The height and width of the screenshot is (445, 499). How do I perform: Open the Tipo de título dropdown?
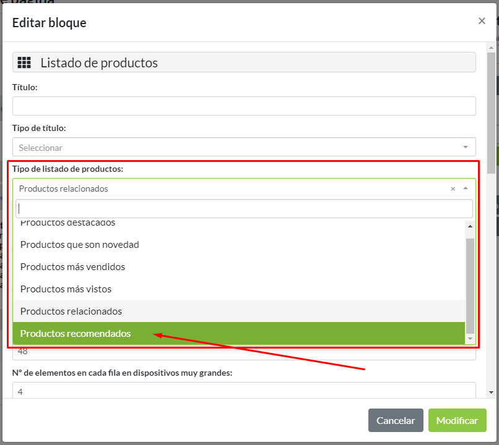coord(244,147)
